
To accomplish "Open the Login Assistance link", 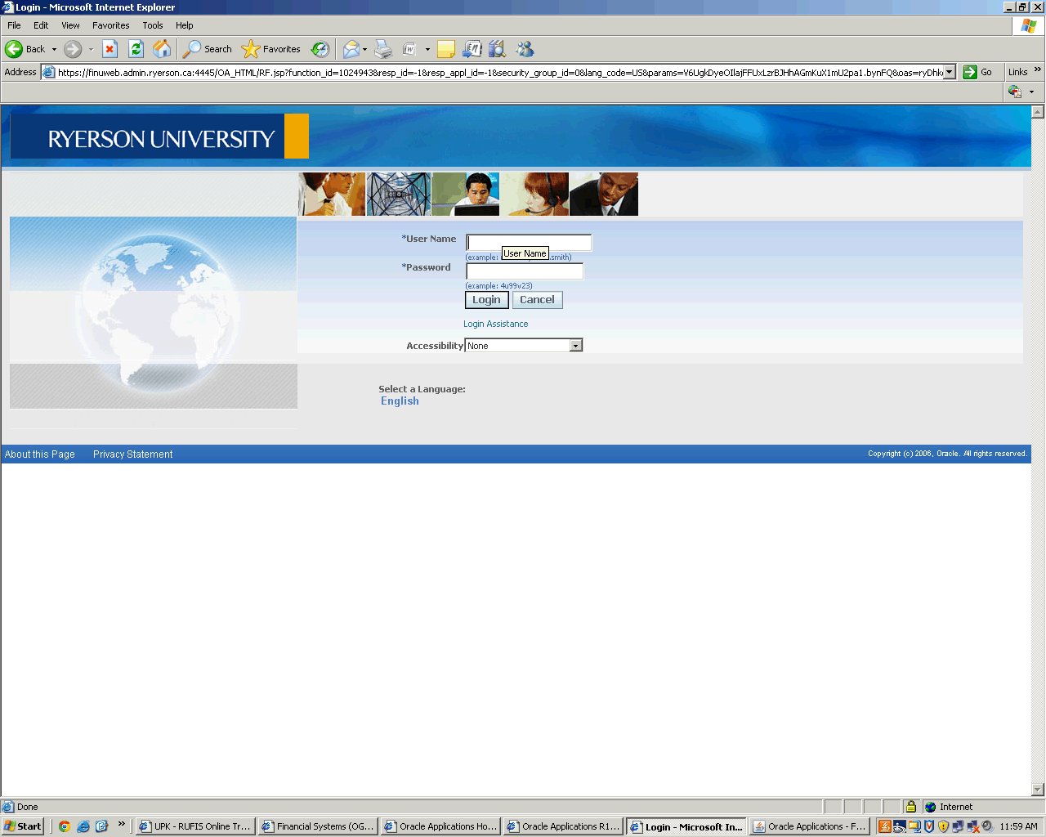I will (x=495, y=324).
